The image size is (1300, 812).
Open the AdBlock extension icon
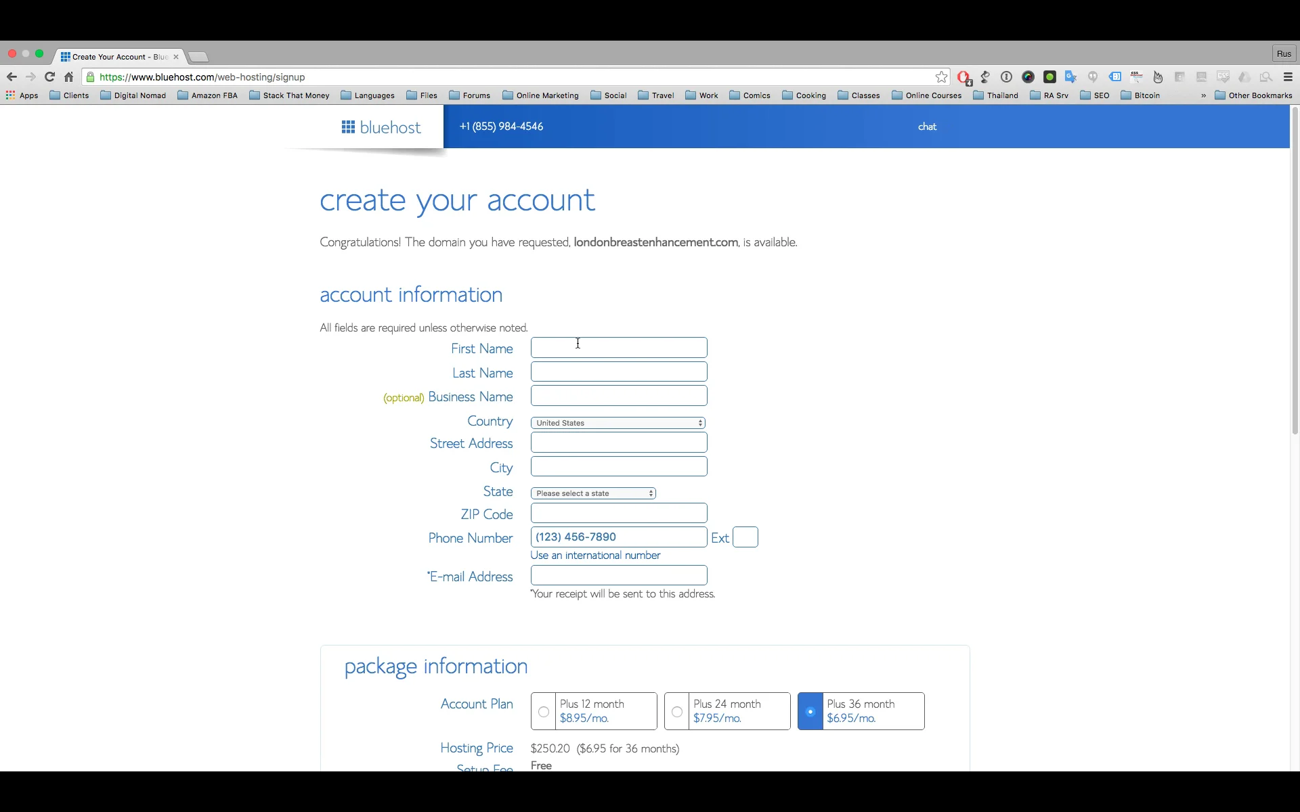click(963, 76)
